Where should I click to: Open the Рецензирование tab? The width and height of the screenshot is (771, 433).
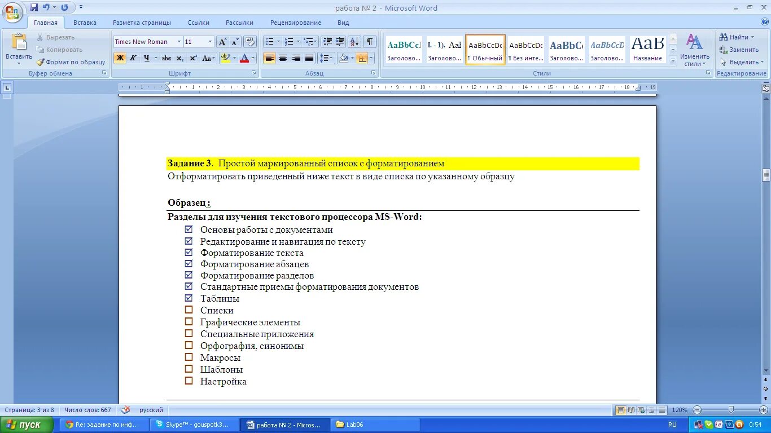click(x=296, y=23)
